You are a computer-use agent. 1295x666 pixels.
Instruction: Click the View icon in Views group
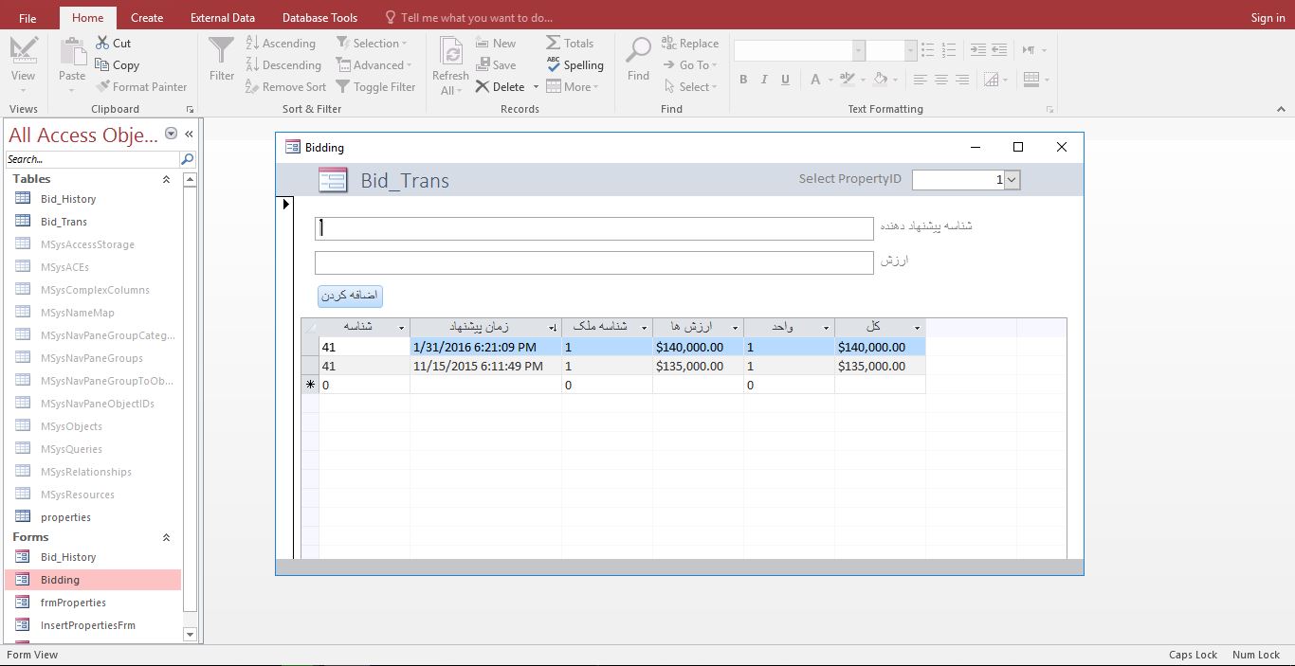coord(24,50)
